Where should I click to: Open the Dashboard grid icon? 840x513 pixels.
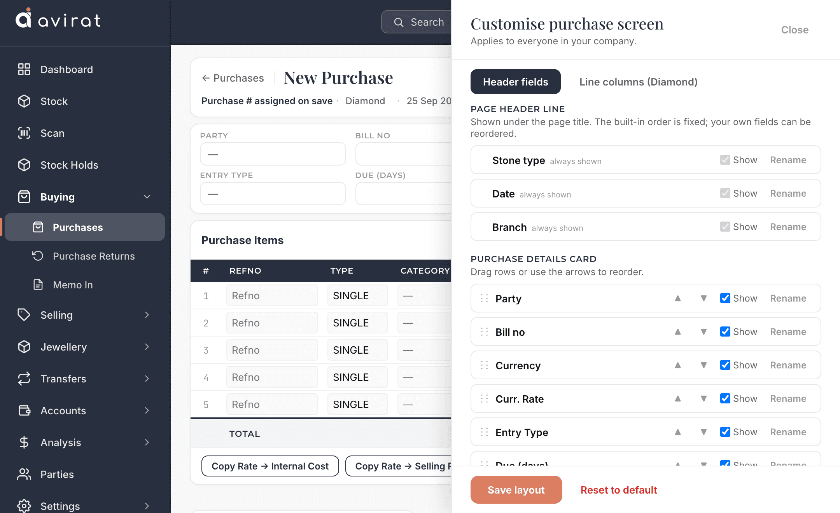pos(24,70)
